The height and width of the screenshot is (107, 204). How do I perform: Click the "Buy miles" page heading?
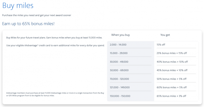[x=17, y=6]
